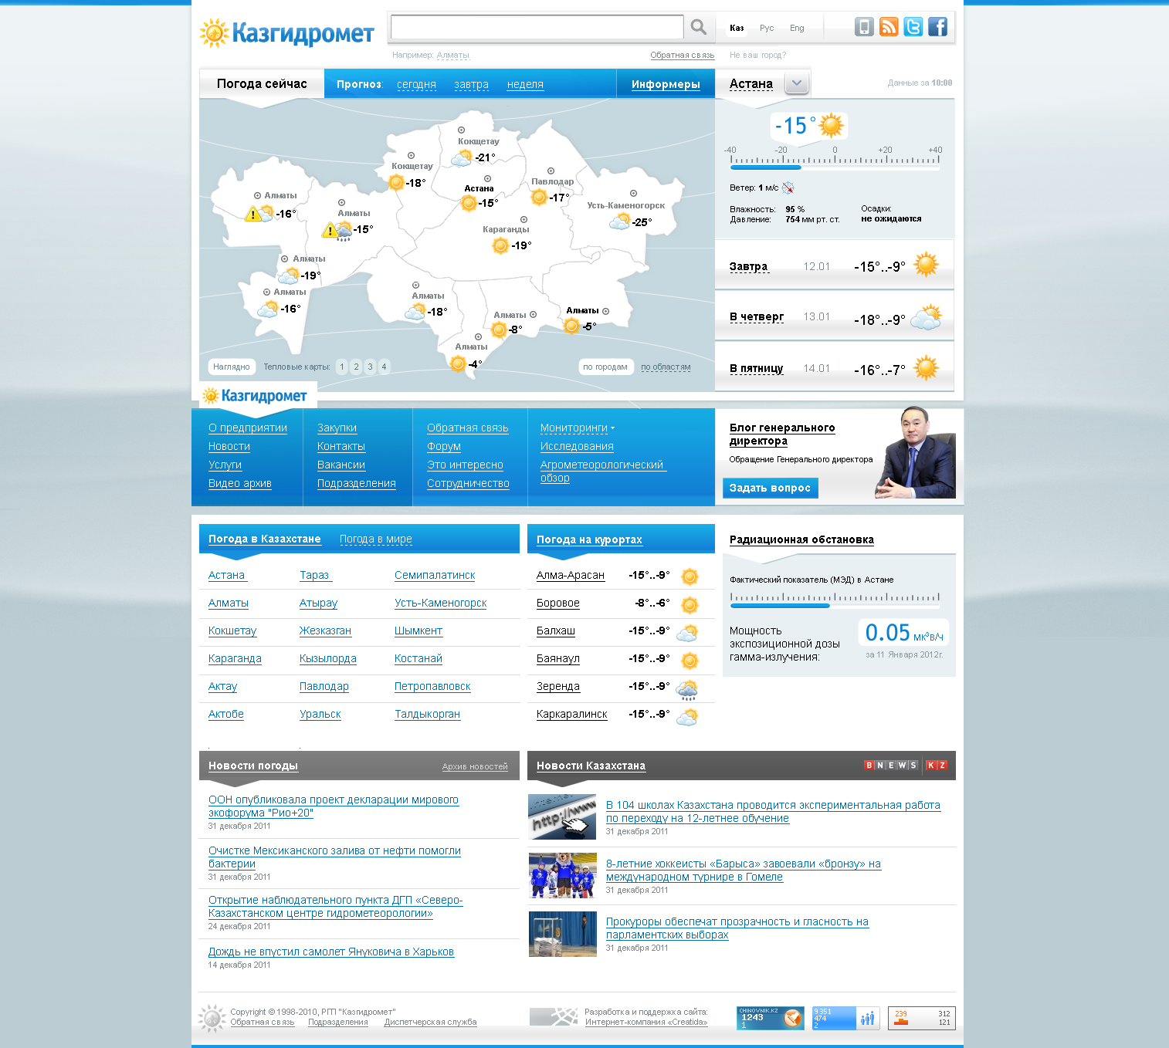Open the http cursor news thumbnail
This screenshot has height=1048, width=1169.
[x=562, y=816]
